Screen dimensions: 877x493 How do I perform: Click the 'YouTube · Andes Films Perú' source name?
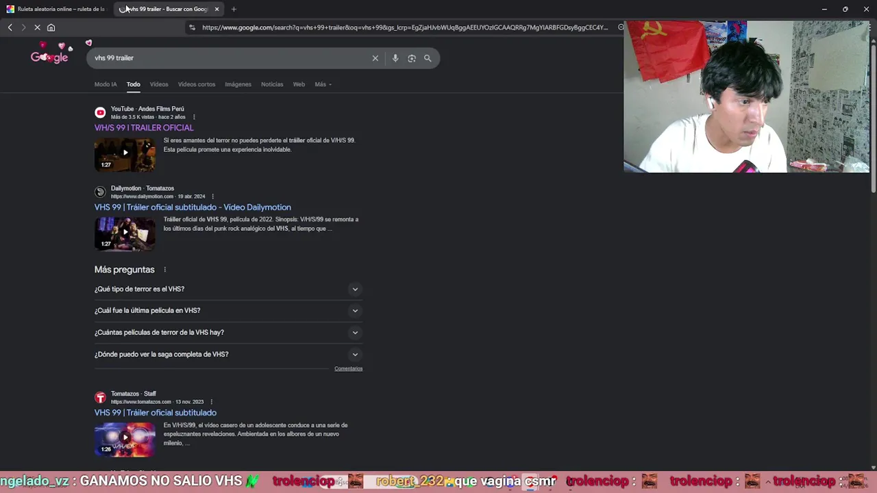pos(147,109)
